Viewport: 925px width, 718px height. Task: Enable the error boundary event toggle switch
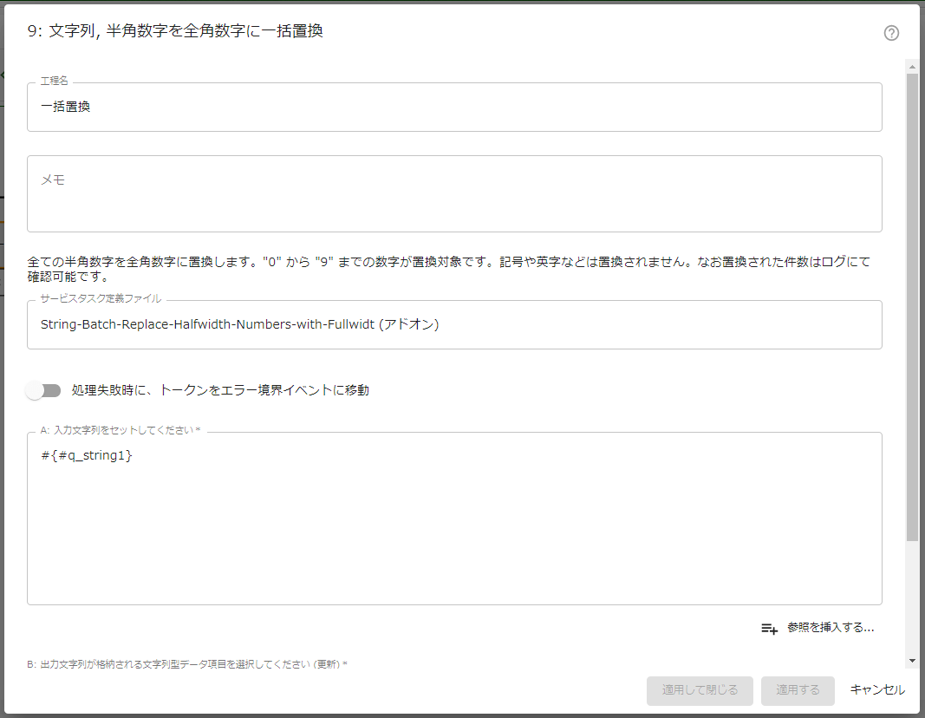(43, 390)
